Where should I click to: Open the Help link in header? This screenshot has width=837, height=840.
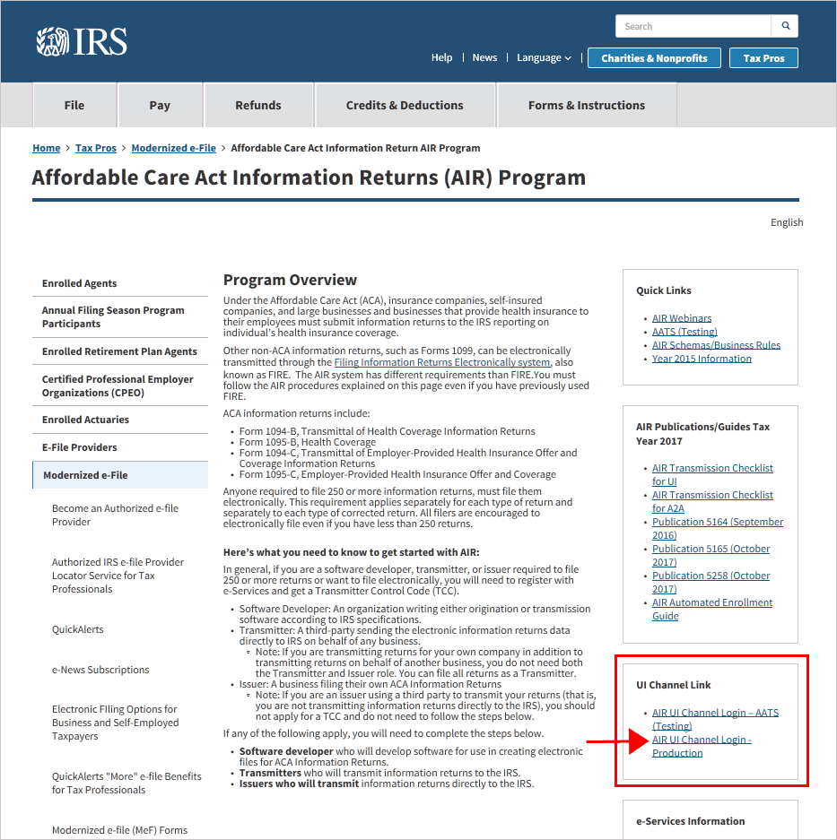(441, 57)
